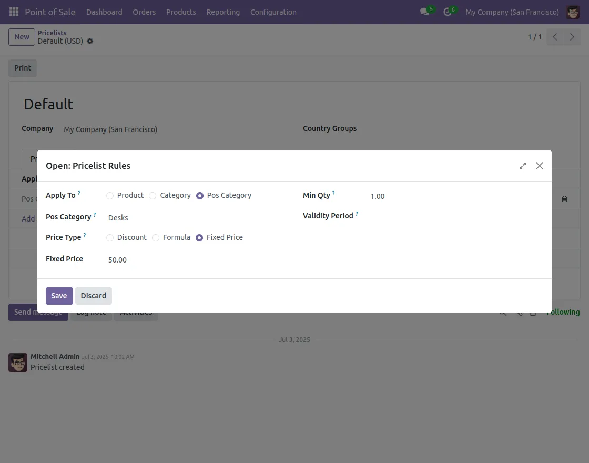
Task: Click the Default pricelist name
Action: [48, 104]
